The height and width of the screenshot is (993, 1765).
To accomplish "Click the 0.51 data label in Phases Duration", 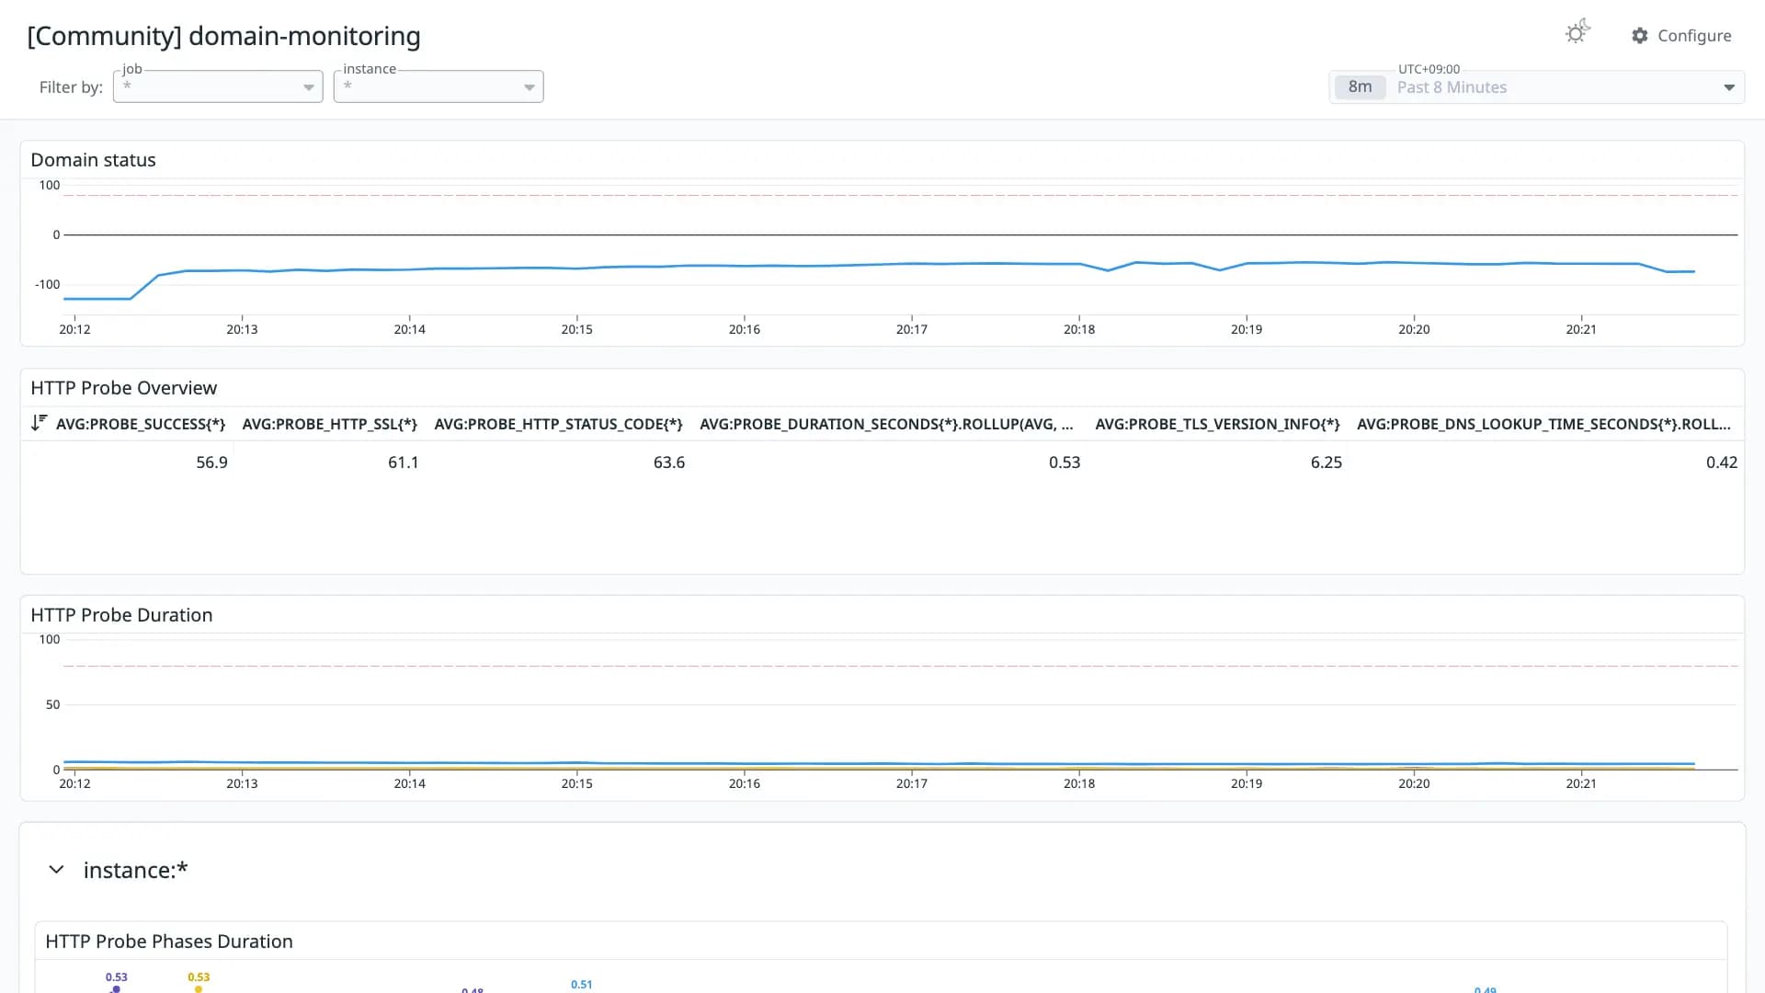I will click(x=581, y=985).
